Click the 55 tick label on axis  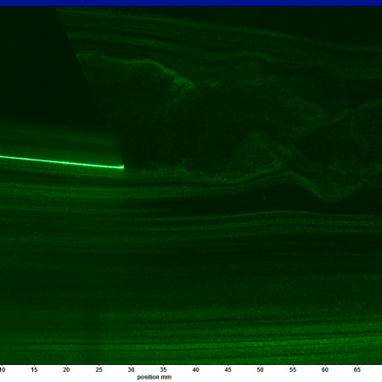pyautogui.click(x=293, y=369)
